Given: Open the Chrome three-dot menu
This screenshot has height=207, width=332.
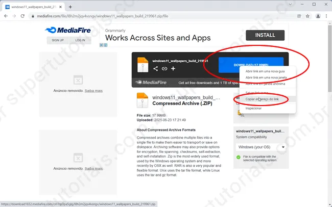Looking at the screenshot, I should (326, 16).
